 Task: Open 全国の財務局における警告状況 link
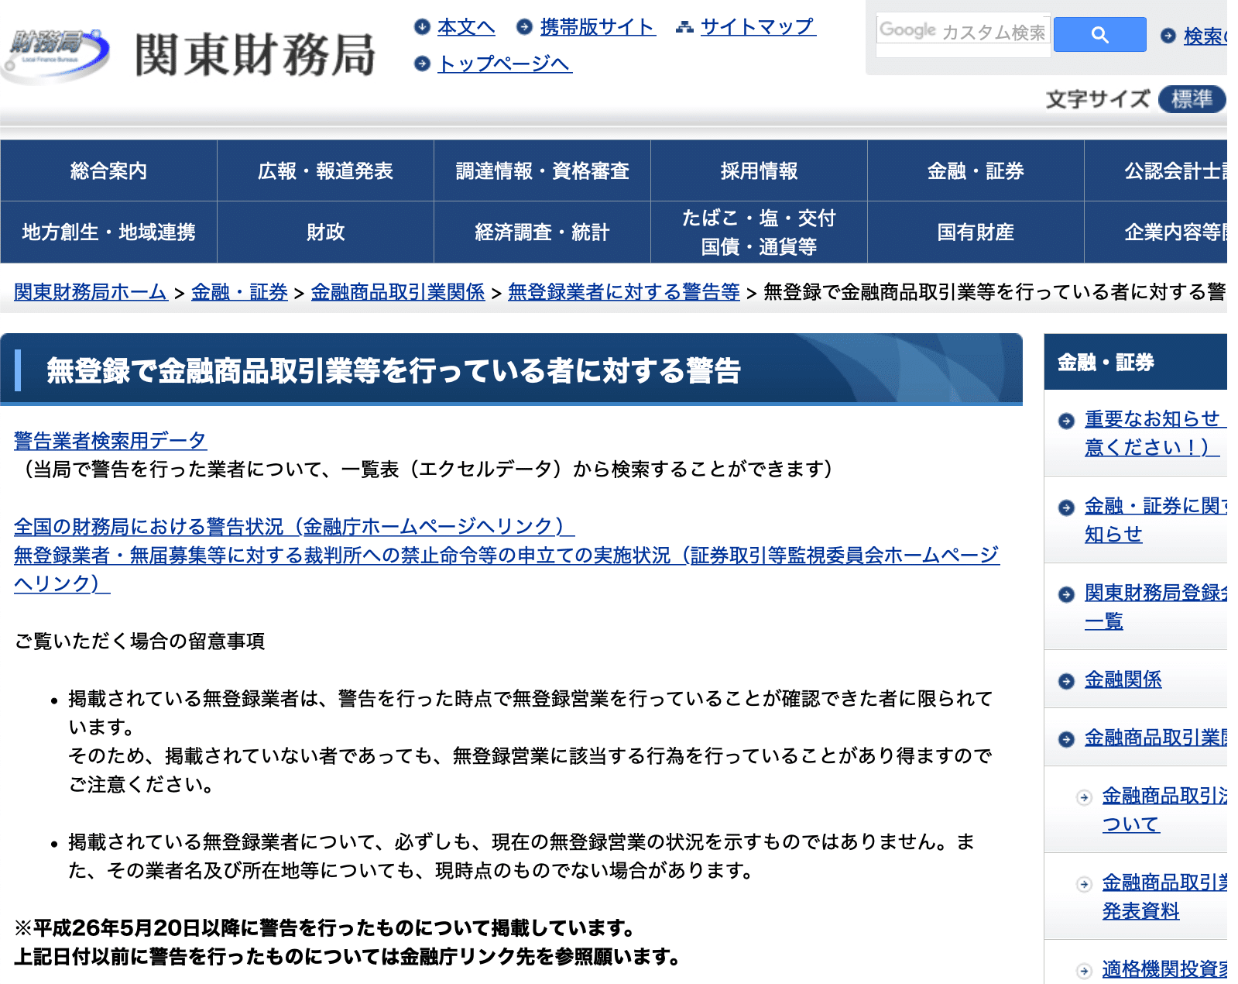coord(294,527)
